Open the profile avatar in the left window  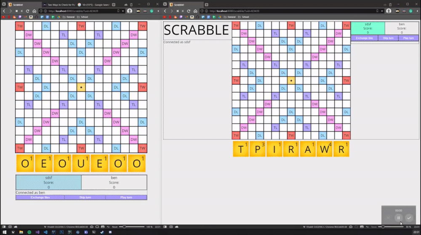pos(130,11)
